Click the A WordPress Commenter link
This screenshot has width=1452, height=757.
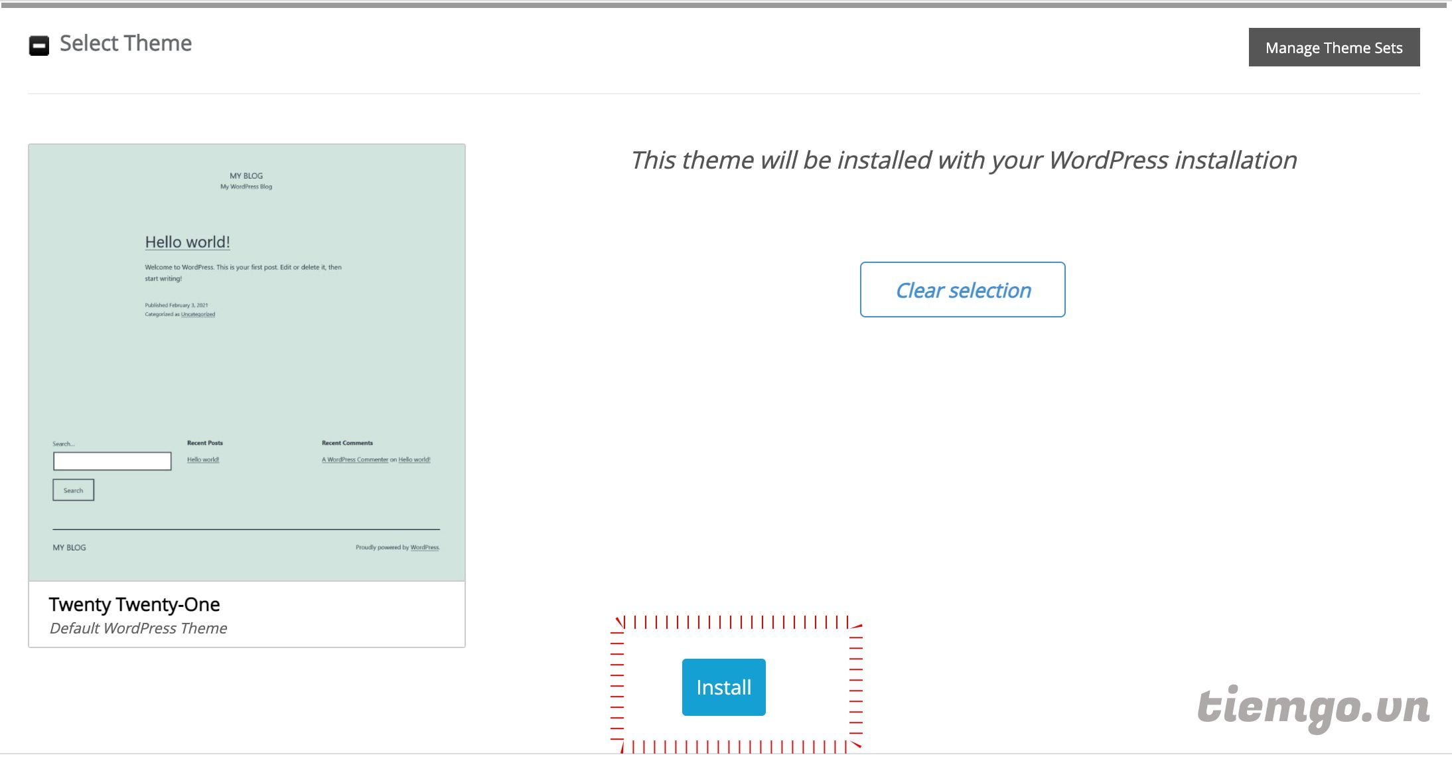(355, 460)
